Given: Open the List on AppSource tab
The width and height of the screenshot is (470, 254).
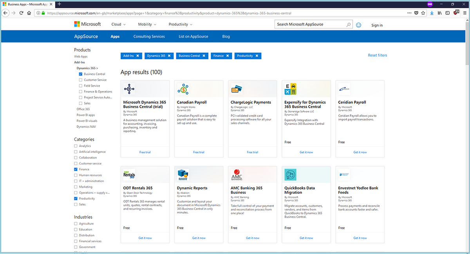Looking at the screenshot, I should tap(193, 37).
